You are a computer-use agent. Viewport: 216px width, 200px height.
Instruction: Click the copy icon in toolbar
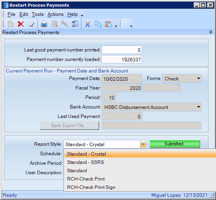(98, 24)
